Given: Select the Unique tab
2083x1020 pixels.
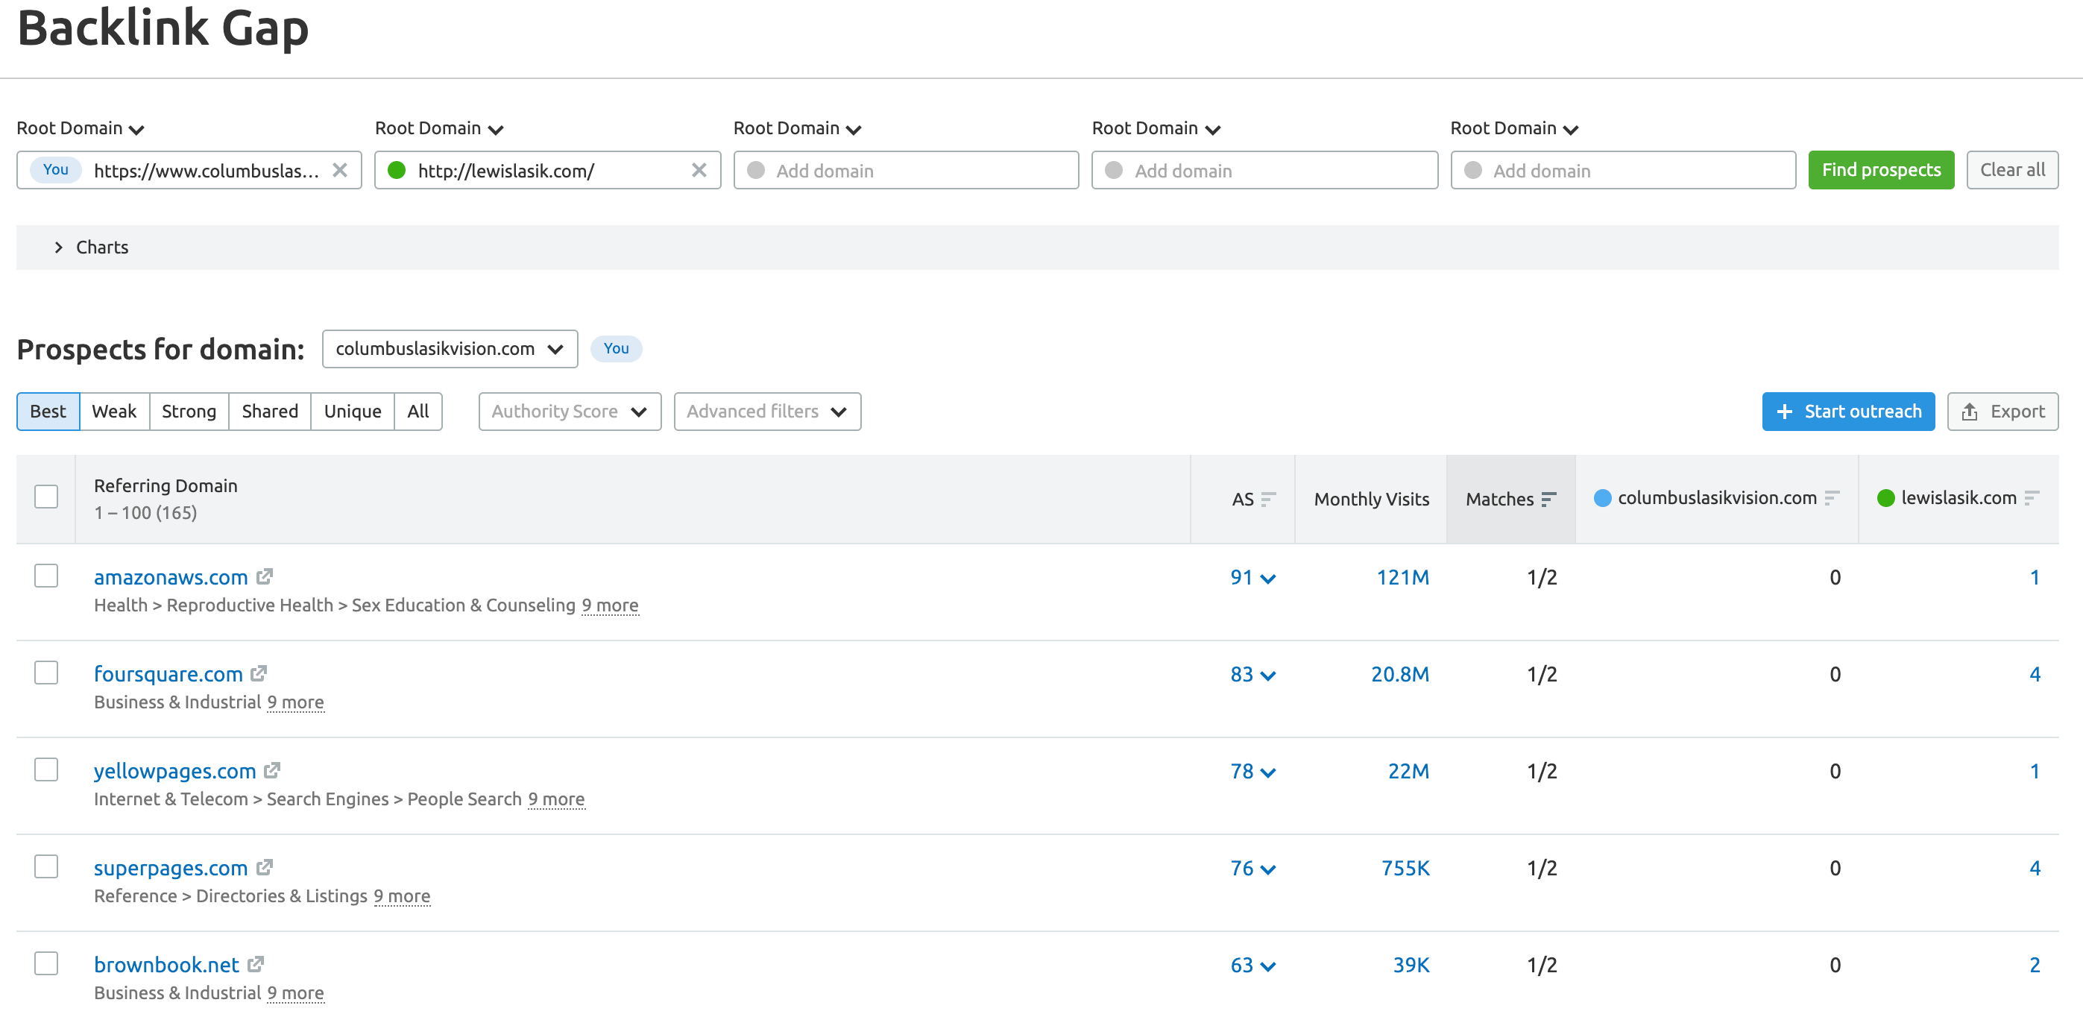Looking at the screenshot, I should (x=353, y=412).
